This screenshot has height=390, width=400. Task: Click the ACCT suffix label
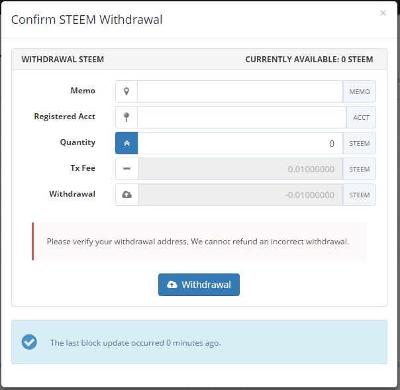pyautogui.click(x=361, y=117)
